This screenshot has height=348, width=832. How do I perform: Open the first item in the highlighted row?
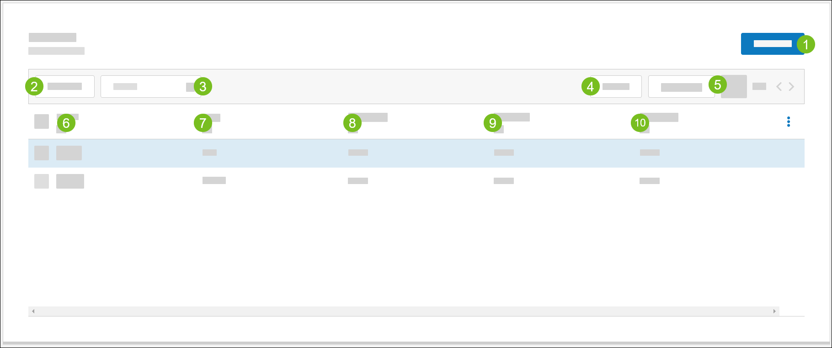point(69,153)
